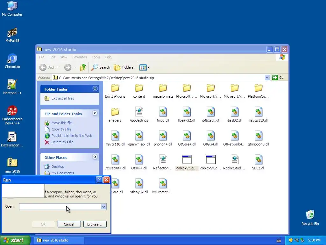Select msvcr110.dll file
Image resolution: width=326 pixels, height=245 pixels.
click(115, 139)
